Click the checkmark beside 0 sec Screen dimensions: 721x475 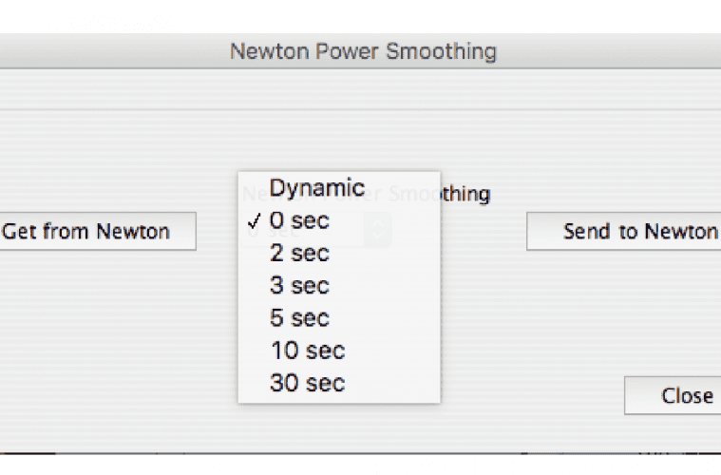pos(253,221)
